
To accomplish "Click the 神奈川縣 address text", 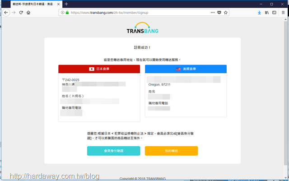I will pos(68,84).
